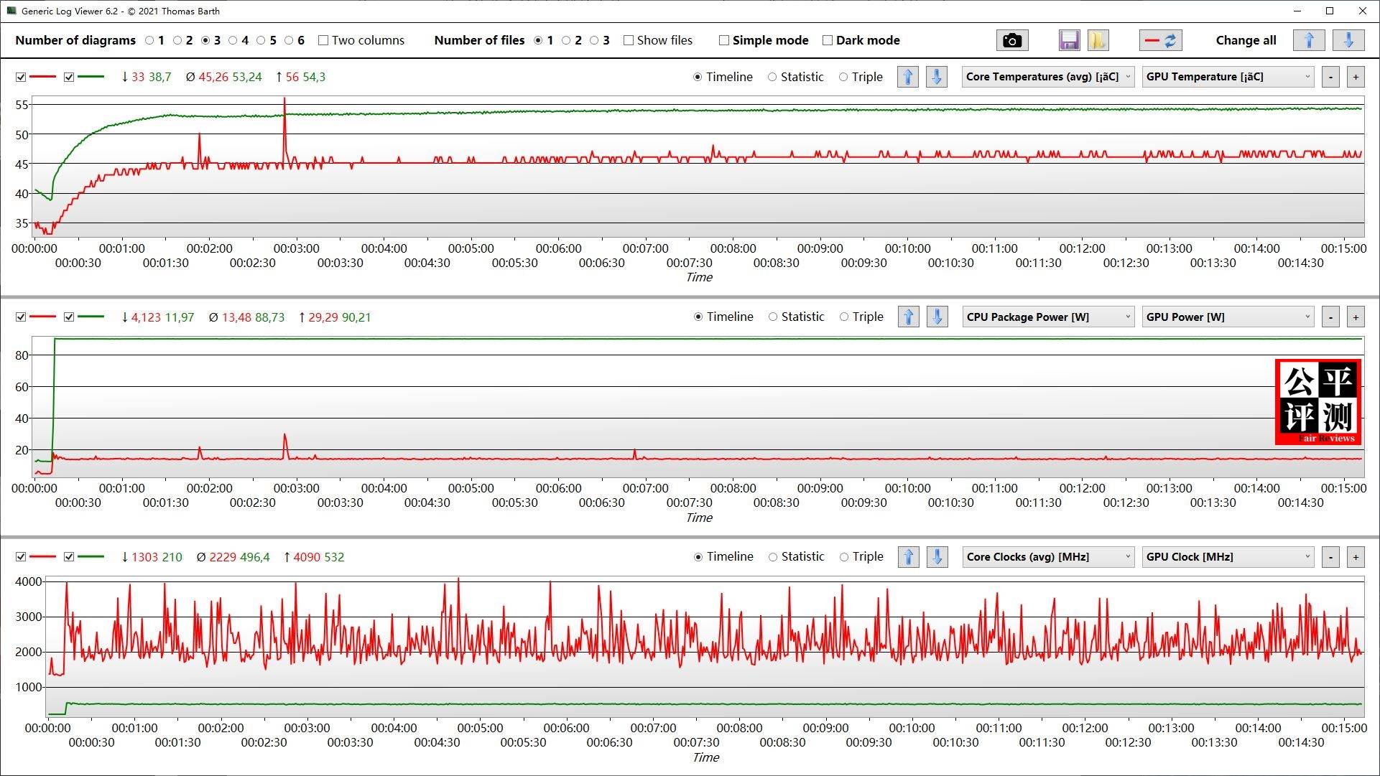
Task: Toggle the Two columns checkbox
Action: tap(323, 40)
